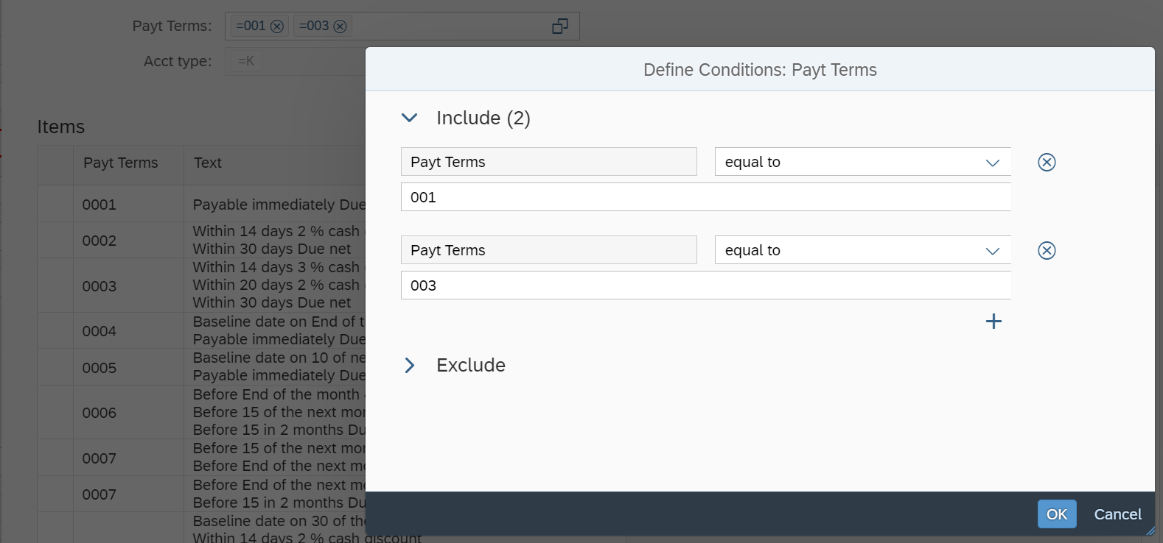Click the =K token in Acct type field
The image size is (1163, 543).
coord(246,61)
